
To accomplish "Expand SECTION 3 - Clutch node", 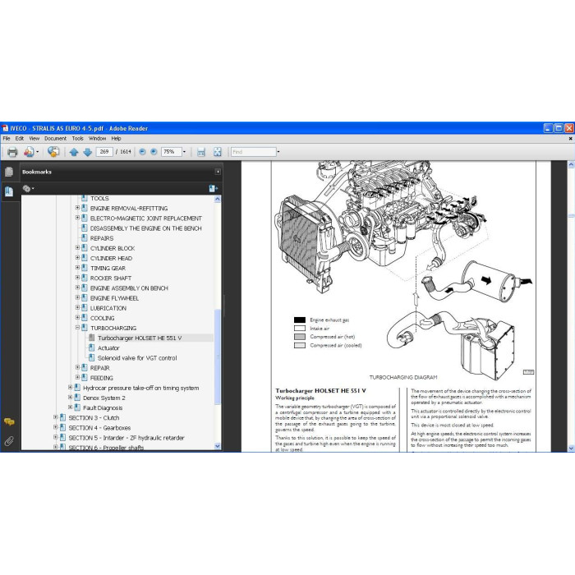I will (55, 417).
